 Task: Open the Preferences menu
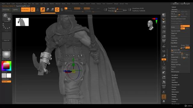(75, 4)
